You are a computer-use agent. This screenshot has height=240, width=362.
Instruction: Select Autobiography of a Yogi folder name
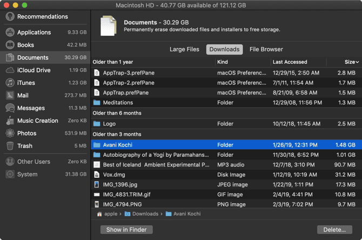click(156, 155)
